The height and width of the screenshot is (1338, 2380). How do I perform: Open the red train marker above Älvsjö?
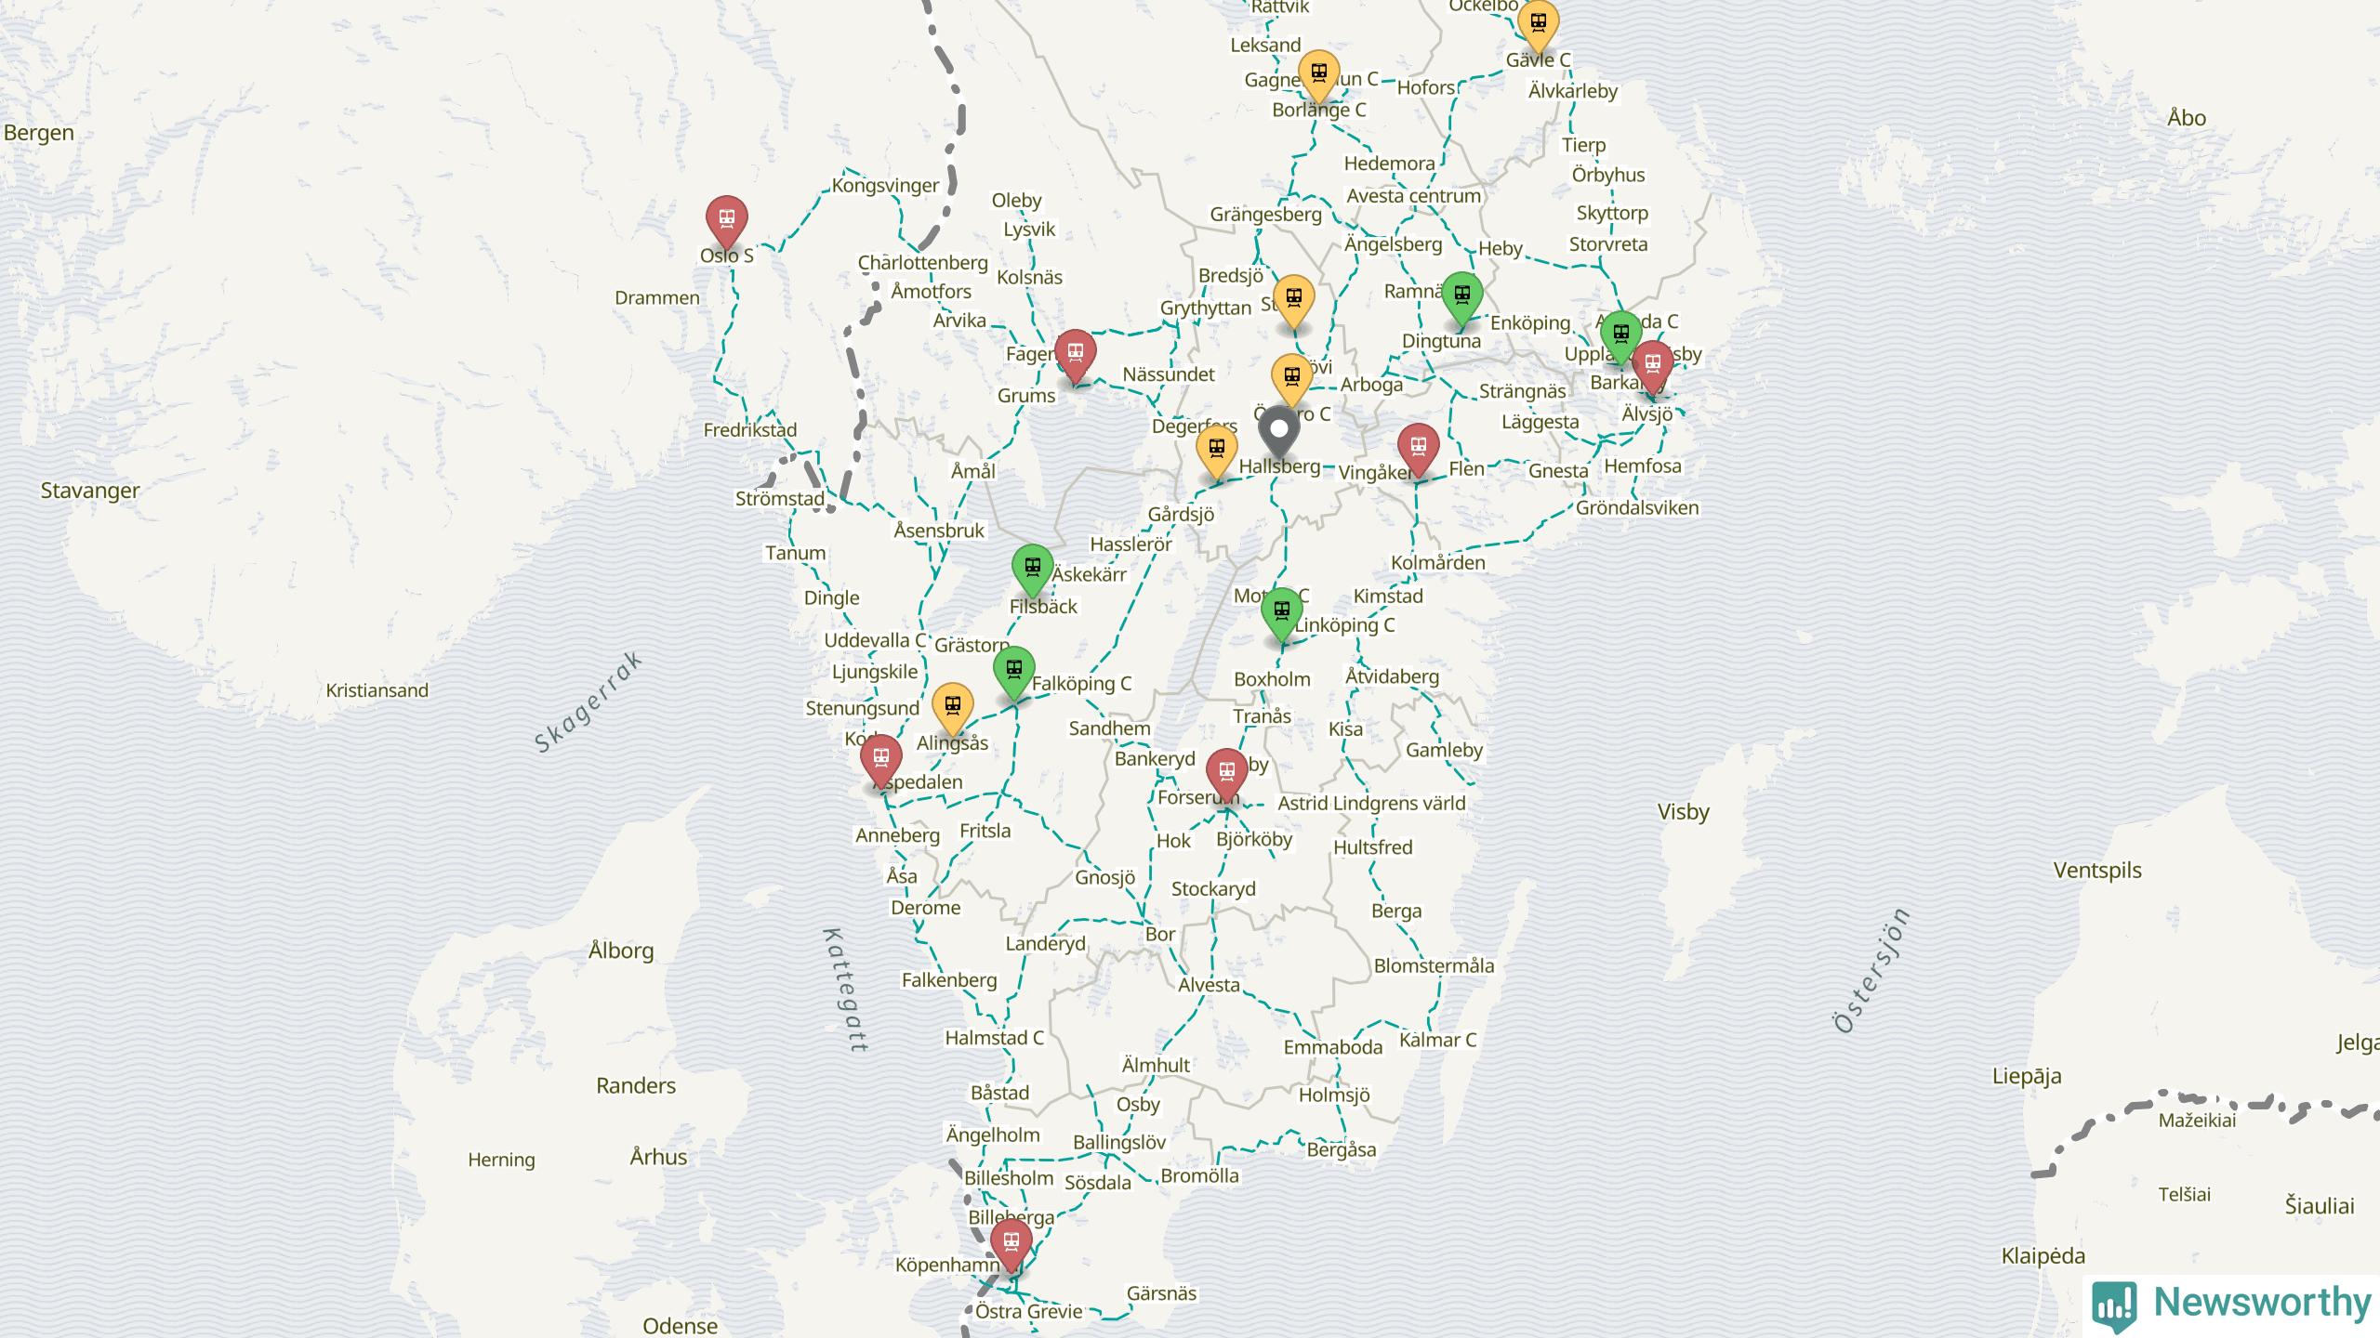tap(1652, 365)
